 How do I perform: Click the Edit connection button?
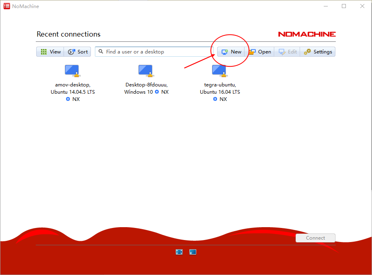287,52
